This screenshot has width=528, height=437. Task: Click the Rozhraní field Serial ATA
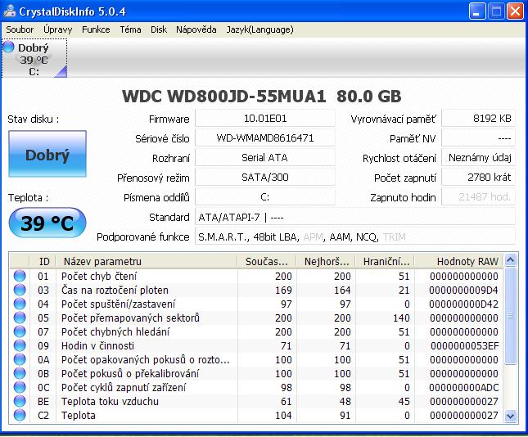265,158
